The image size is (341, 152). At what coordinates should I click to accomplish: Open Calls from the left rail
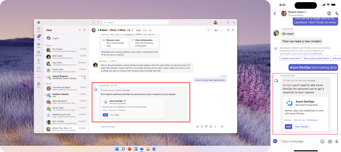click(39, 60)
